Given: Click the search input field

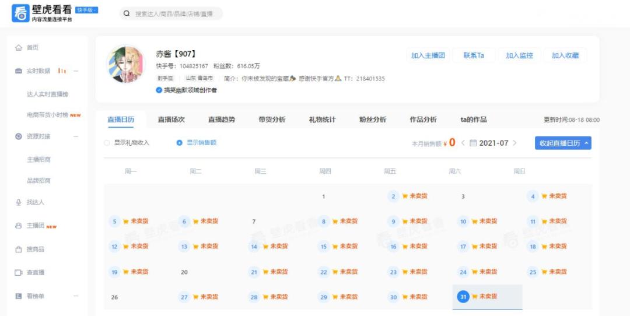Looking at the screenshot, I should click(171, 13).
